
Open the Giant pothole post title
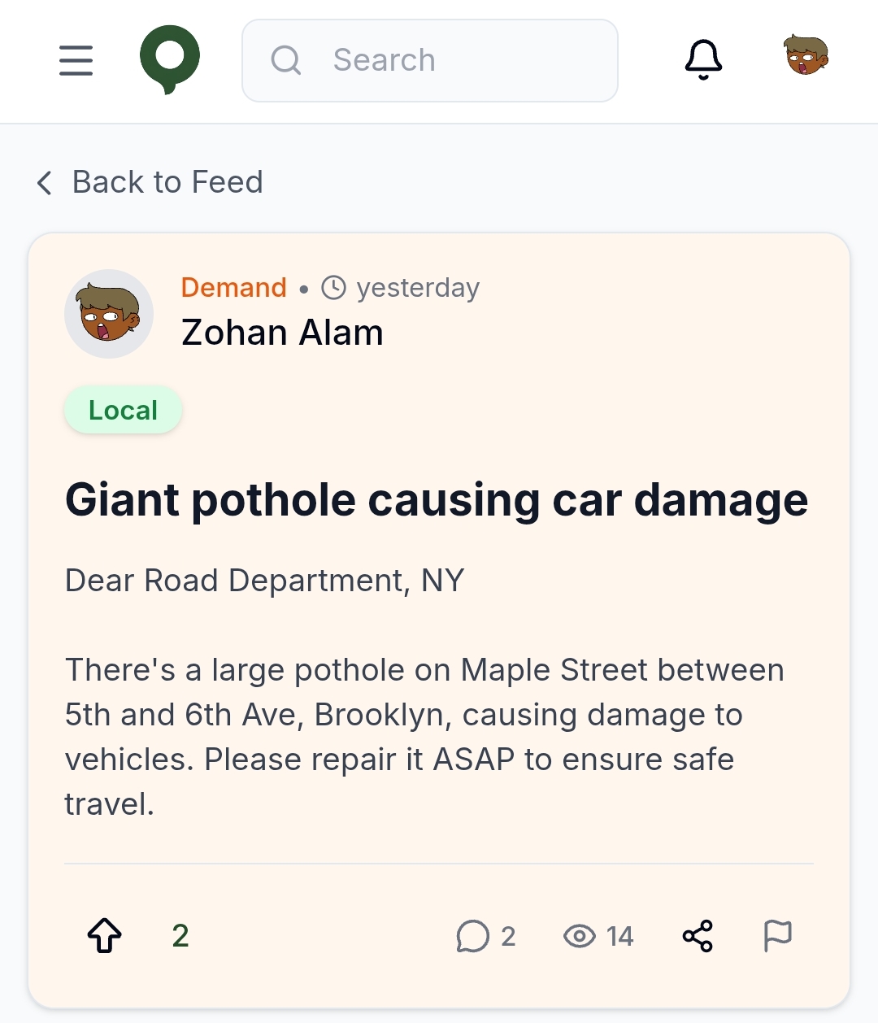click(x=437, y=499)
